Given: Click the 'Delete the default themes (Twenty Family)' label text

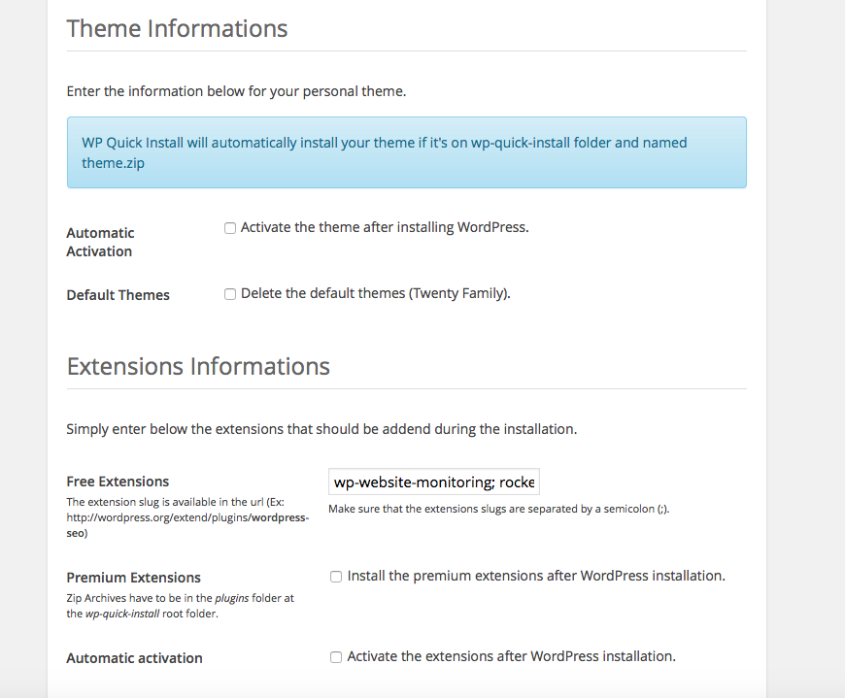Looking at the screenshot, I should [x=376, y=293].
